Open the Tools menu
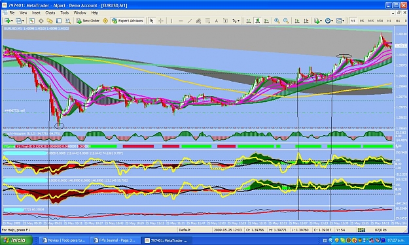This screenshot has width=409, height=245. (64, 12)
